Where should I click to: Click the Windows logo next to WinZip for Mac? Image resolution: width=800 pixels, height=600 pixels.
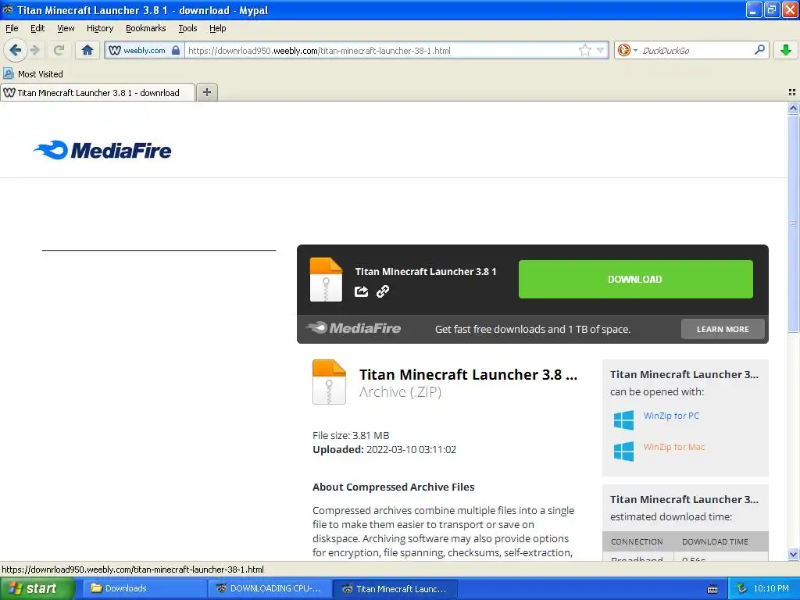point(624,451)
